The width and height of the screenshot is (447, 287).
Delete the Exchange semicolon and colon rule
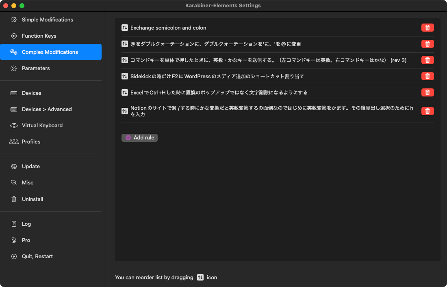pyautogui.click(x=427, y=28)
